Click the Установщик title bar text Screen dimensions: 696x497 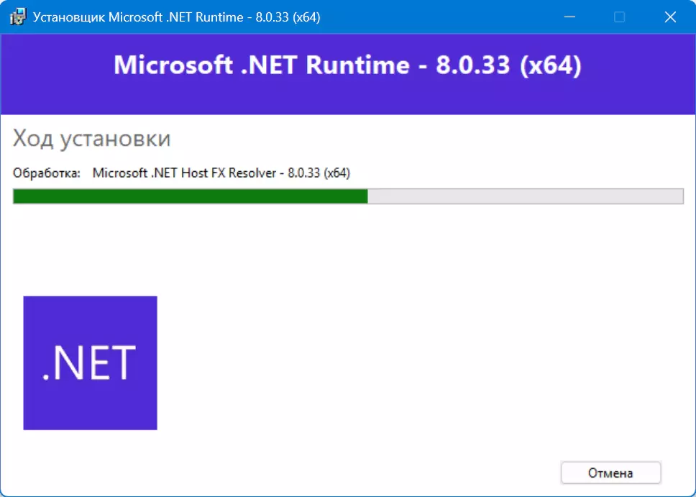point(69,17)
